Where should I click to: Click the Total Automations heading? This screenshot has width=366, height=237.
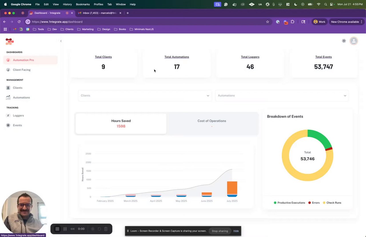[177, 57]
